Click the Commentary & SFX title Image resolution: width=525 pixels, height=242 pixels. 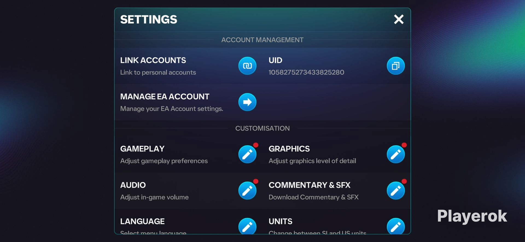point(309,185)
